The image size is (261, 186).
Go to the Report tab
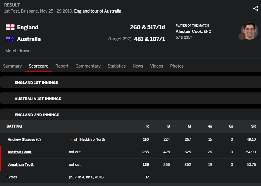point(62,66)
